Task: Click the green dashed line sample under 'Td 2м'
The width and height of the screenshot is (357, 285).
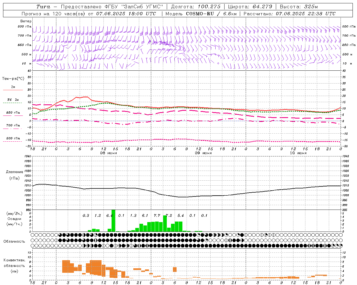Action: [13, 103]
